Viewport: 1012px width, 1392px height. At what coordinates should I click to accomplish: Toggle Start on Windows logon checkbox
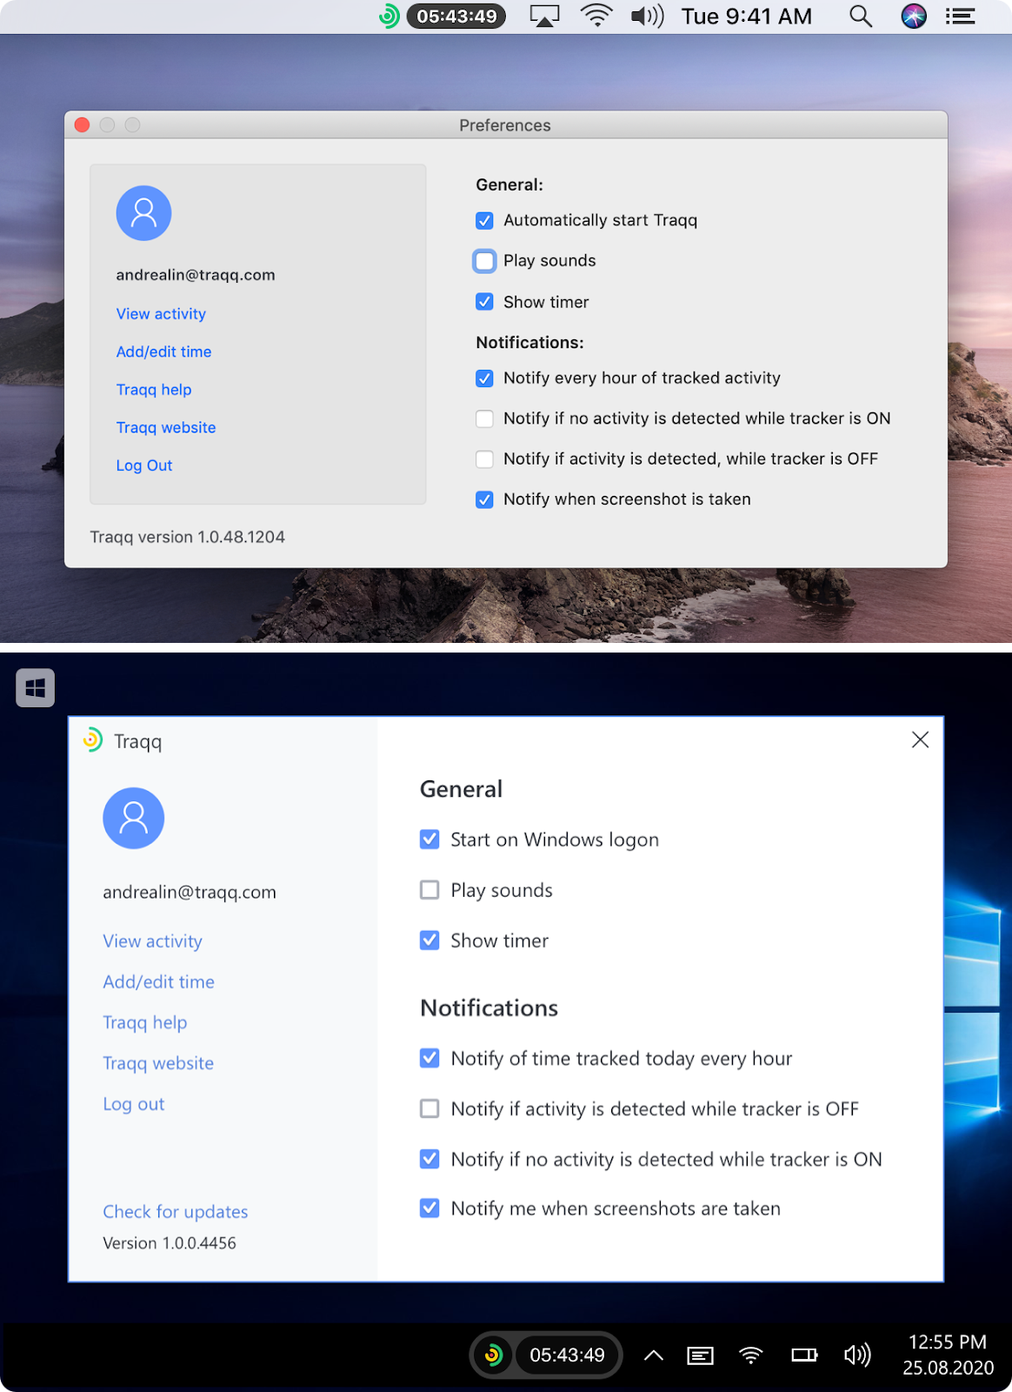(429, 839)
